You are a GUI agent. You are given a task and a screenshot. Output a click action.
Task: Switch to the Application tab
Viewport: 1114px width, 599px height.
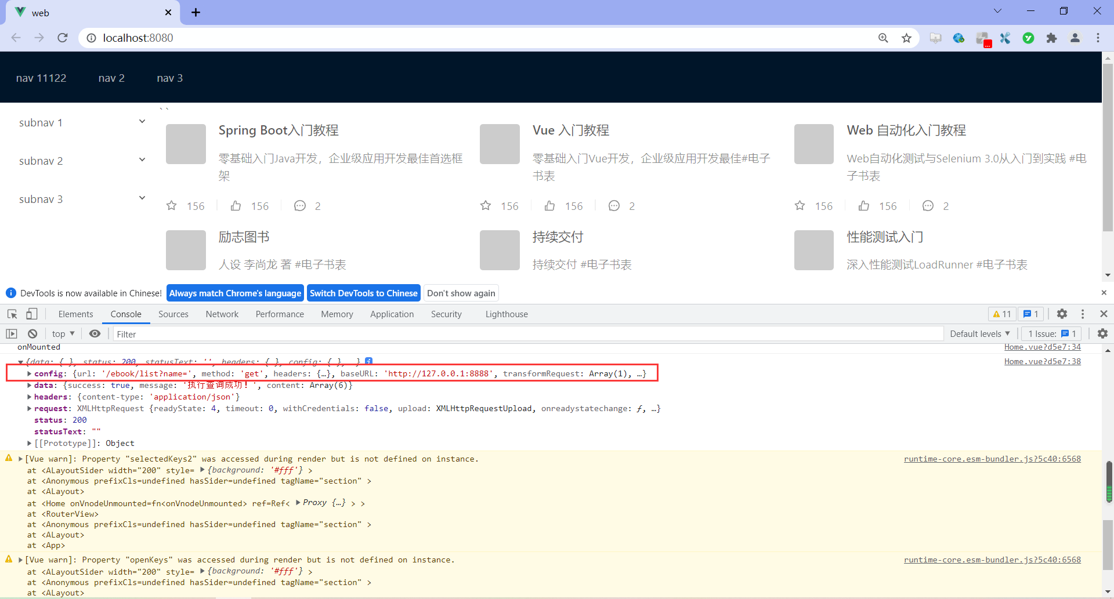pyautogui.click(x=392, y=314)
